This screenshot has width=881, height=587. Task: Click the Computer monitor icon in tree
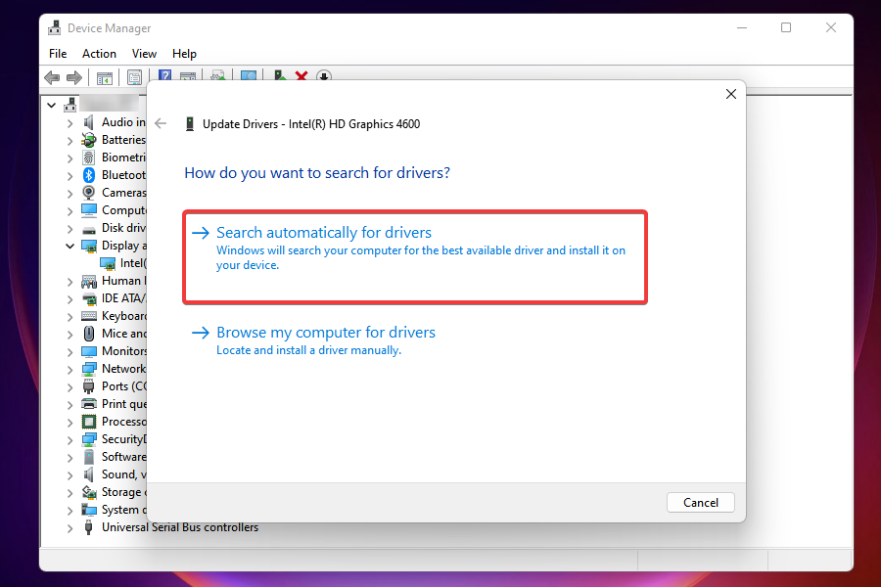[89, 210]
